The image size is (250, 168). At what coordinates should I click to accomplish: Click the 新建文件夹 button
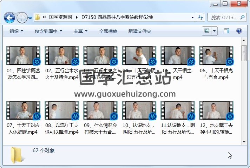[x=140, y=31]
